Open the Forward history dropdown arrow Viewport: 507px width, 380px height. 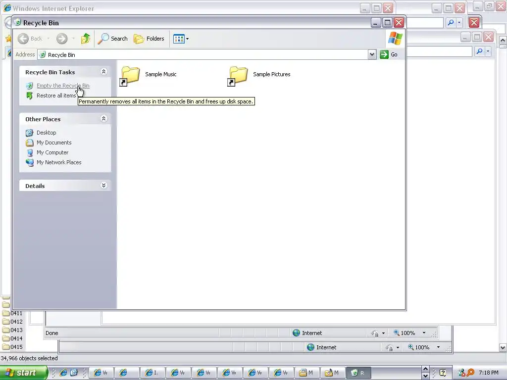(73, 39)
